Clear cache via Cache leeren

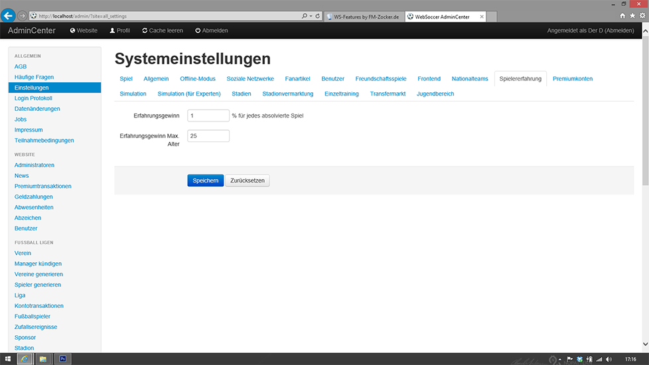[162, 31]
